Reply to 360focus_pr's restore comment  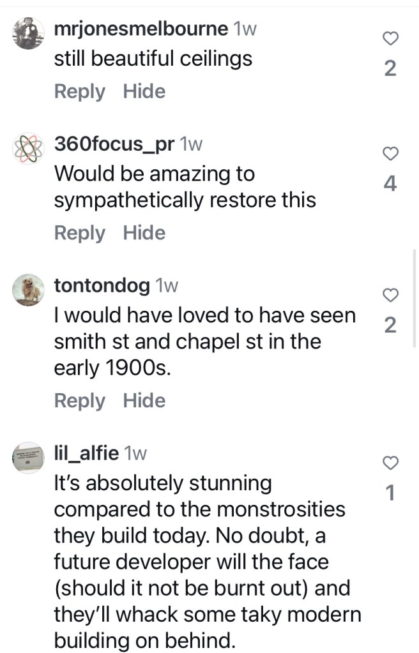click(x=79, y=233)
